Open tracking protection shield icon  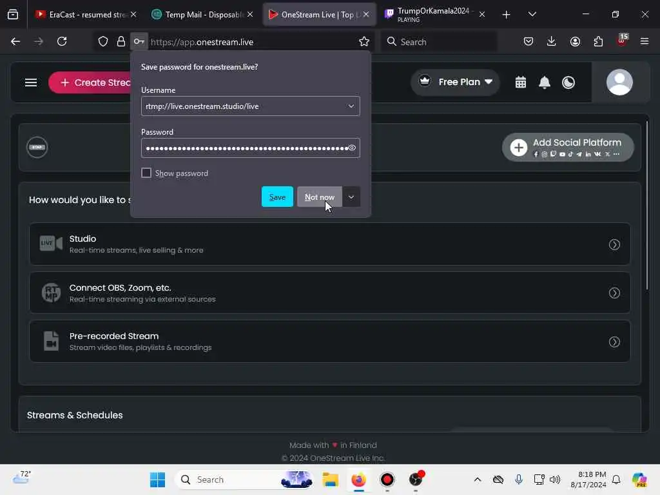coord(103,42)
